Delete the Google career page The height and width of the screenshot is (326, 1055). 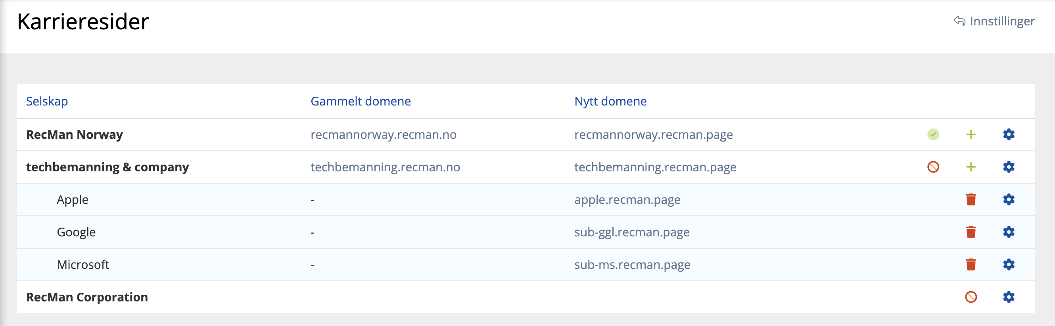point(971,232)
